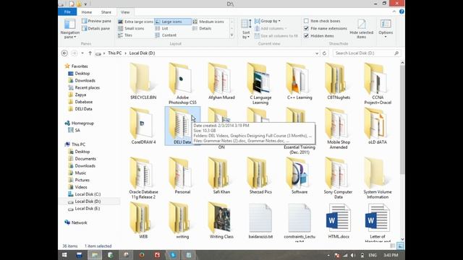Image resolution: width=463 pixels, height=260 pixels.
Task: Select the baidarazizi.txt file
Action: (260, 220)
